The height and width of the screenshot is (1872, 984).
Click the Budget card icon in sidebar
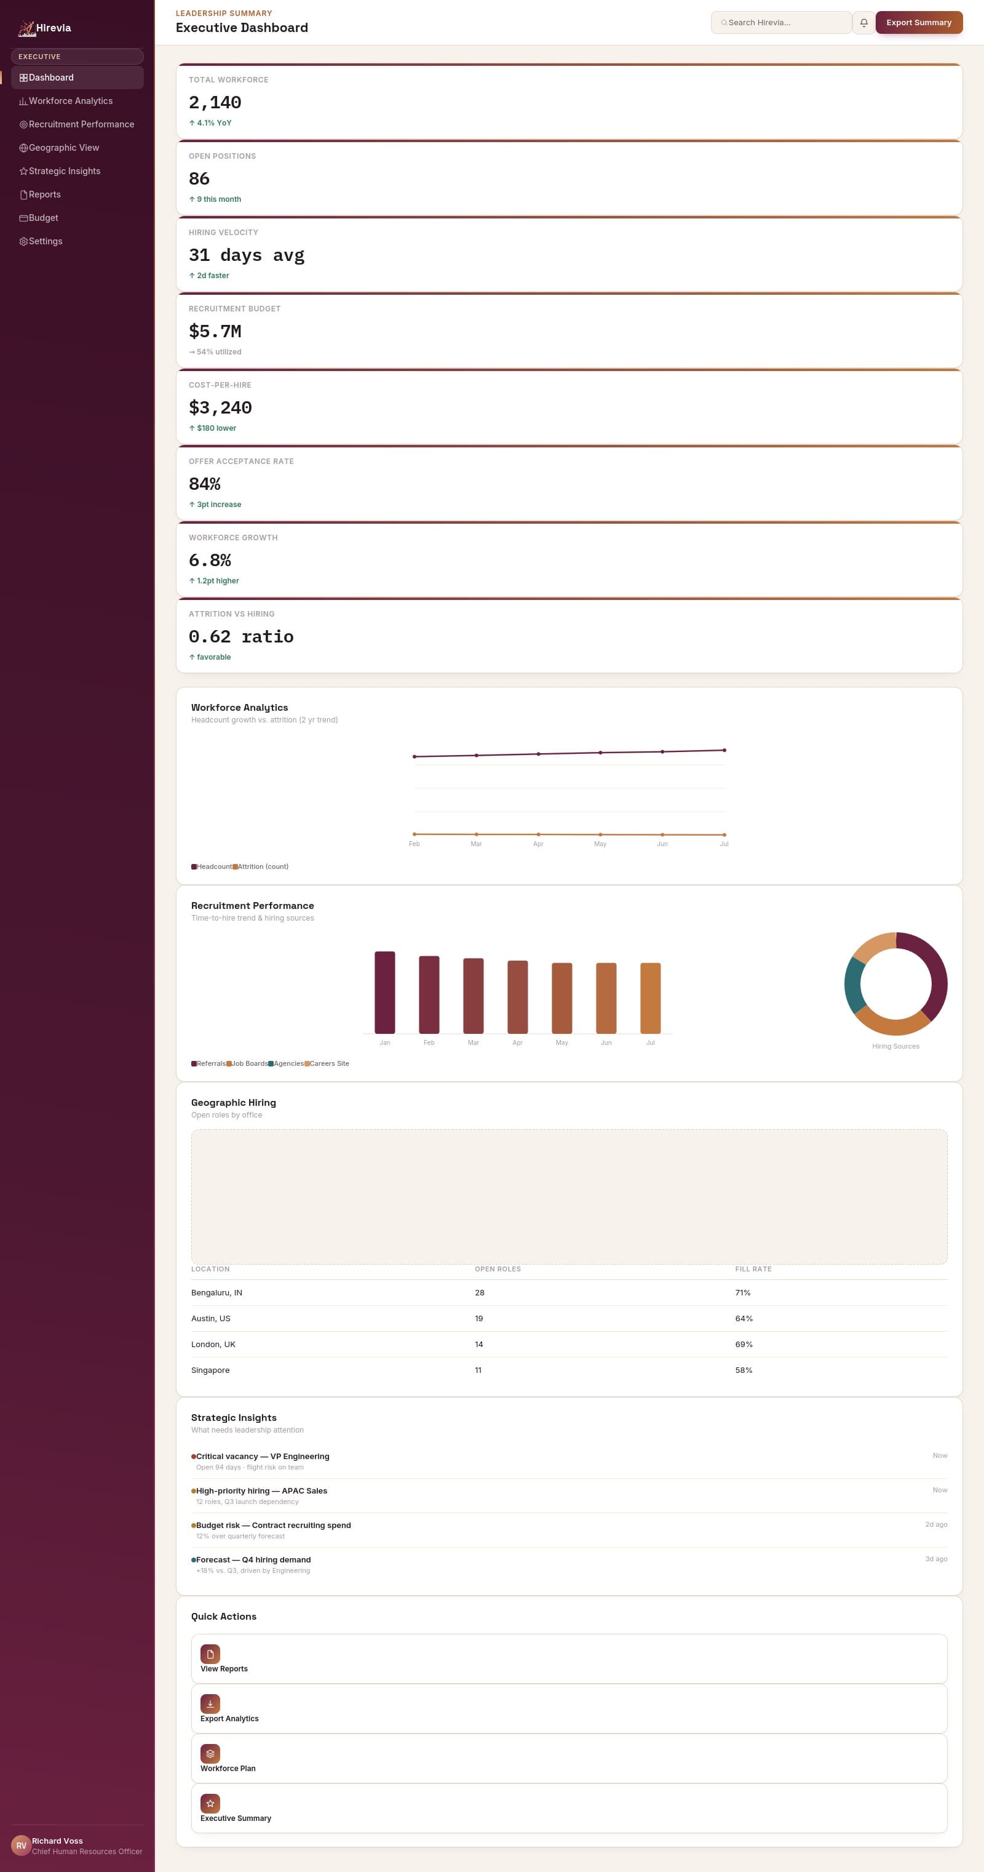pos(23,218)
